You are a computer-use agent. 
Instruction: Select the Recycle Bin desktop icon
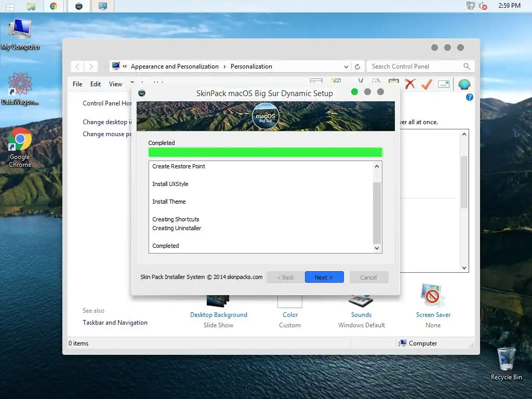click(506, 364)
